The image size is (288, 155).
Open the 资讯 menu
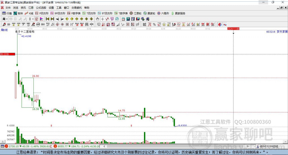(23, 8)
